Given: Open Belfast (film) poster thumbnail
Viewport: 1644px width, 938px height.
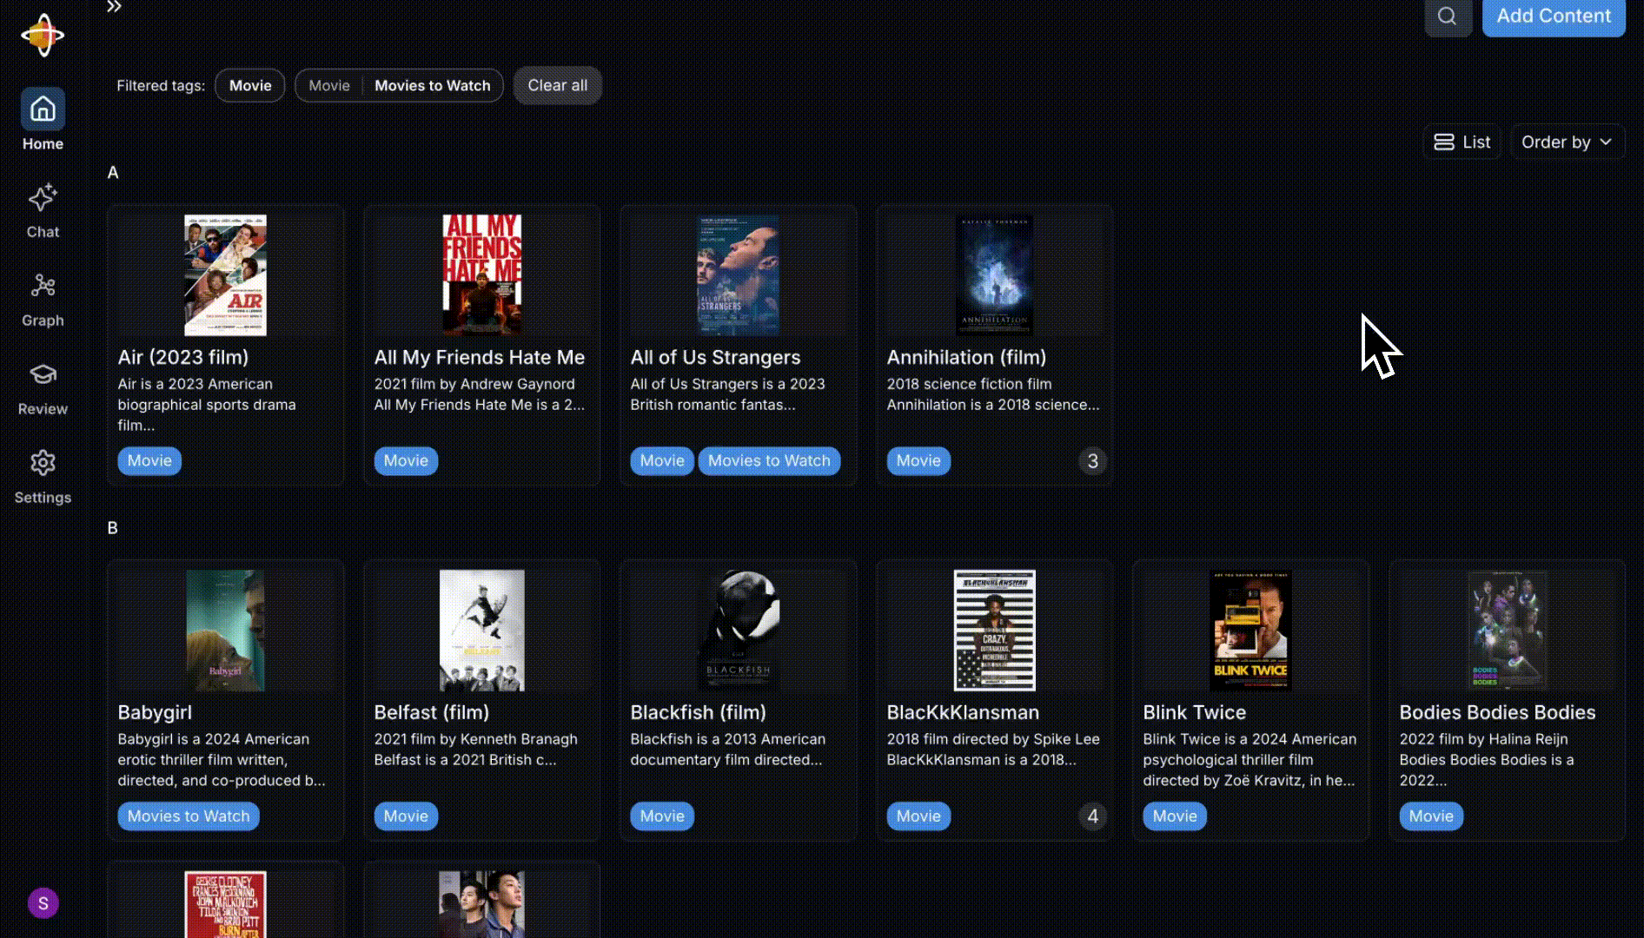Looking at the screenshot, I should pos(482,631).
